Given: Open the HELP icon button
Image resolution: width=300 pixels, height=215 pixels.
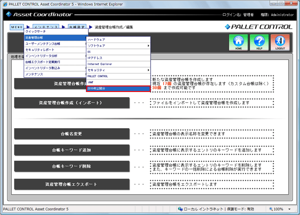Looking at the screenshot, I should pyautogui.click(x=259, y=43).
